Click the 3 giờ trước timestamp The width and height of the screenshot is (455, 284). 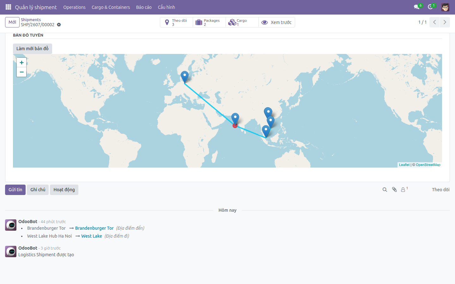(51, 248)
